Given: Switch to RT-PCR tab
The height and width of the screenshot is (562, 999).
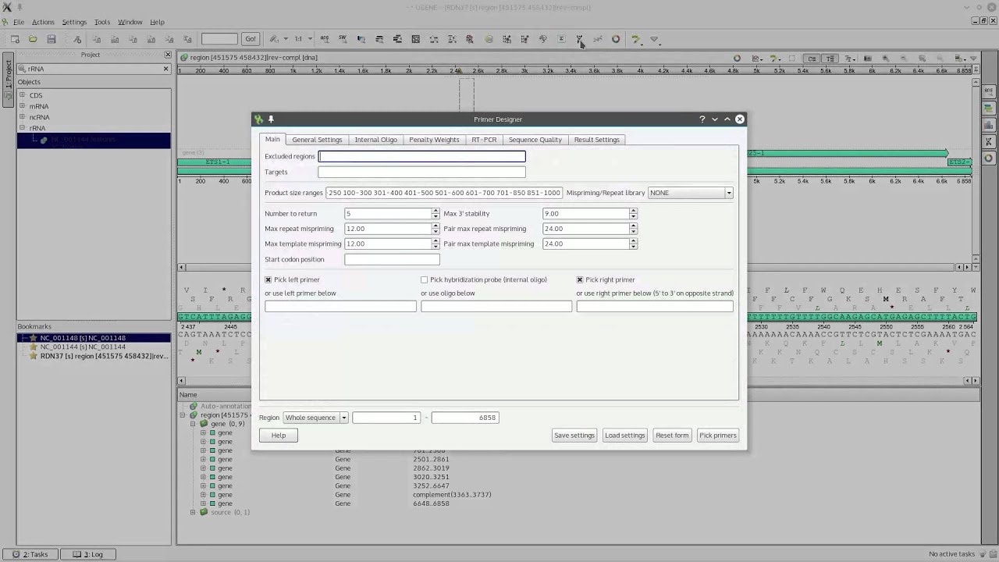Looking at the screenshot, I should pos(484,140).
